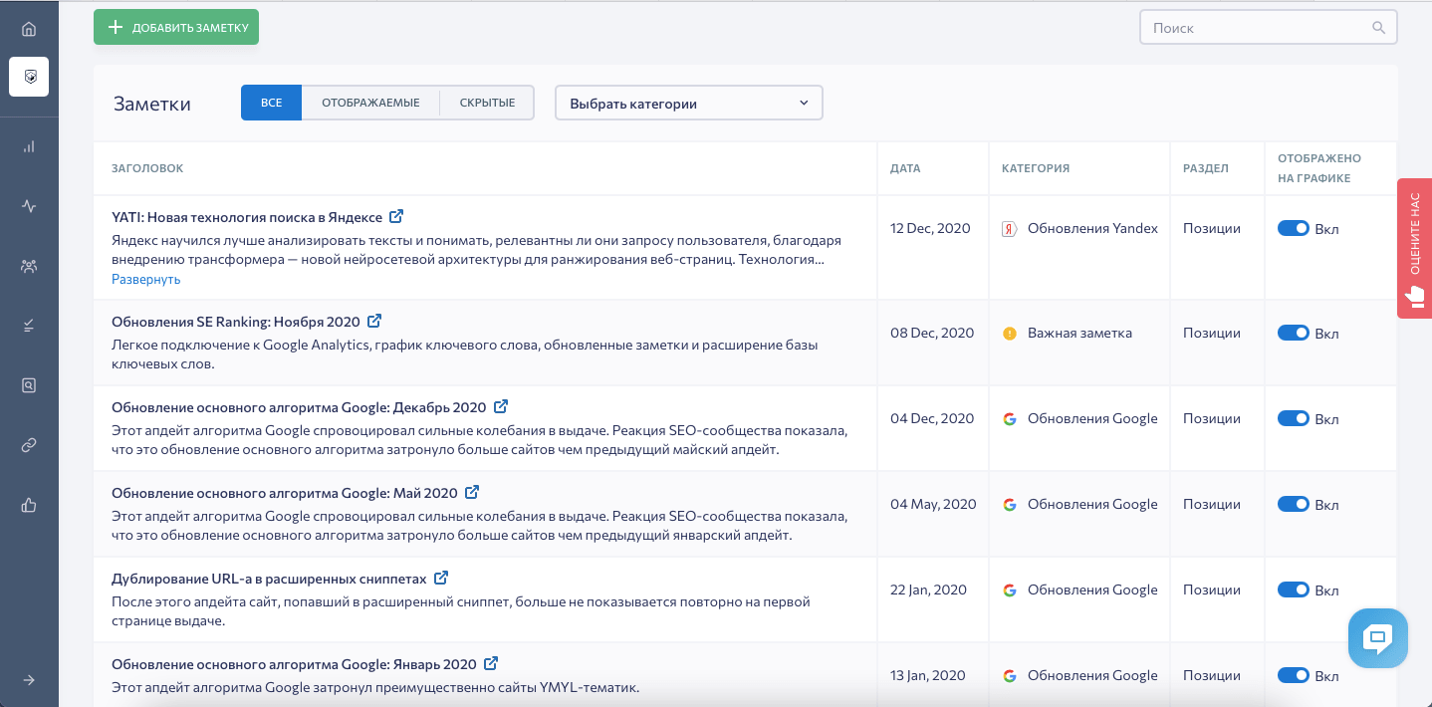Viewport: 1432px width, 707px height.
Task: Open the bar chart icon in sidebar
Action: 29,146
